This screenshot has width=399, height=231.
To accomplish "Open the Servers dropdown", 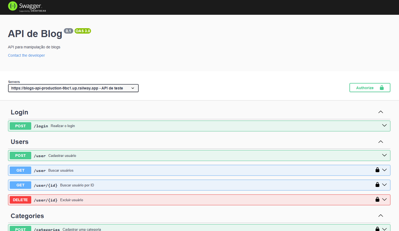I will [73, 88].
